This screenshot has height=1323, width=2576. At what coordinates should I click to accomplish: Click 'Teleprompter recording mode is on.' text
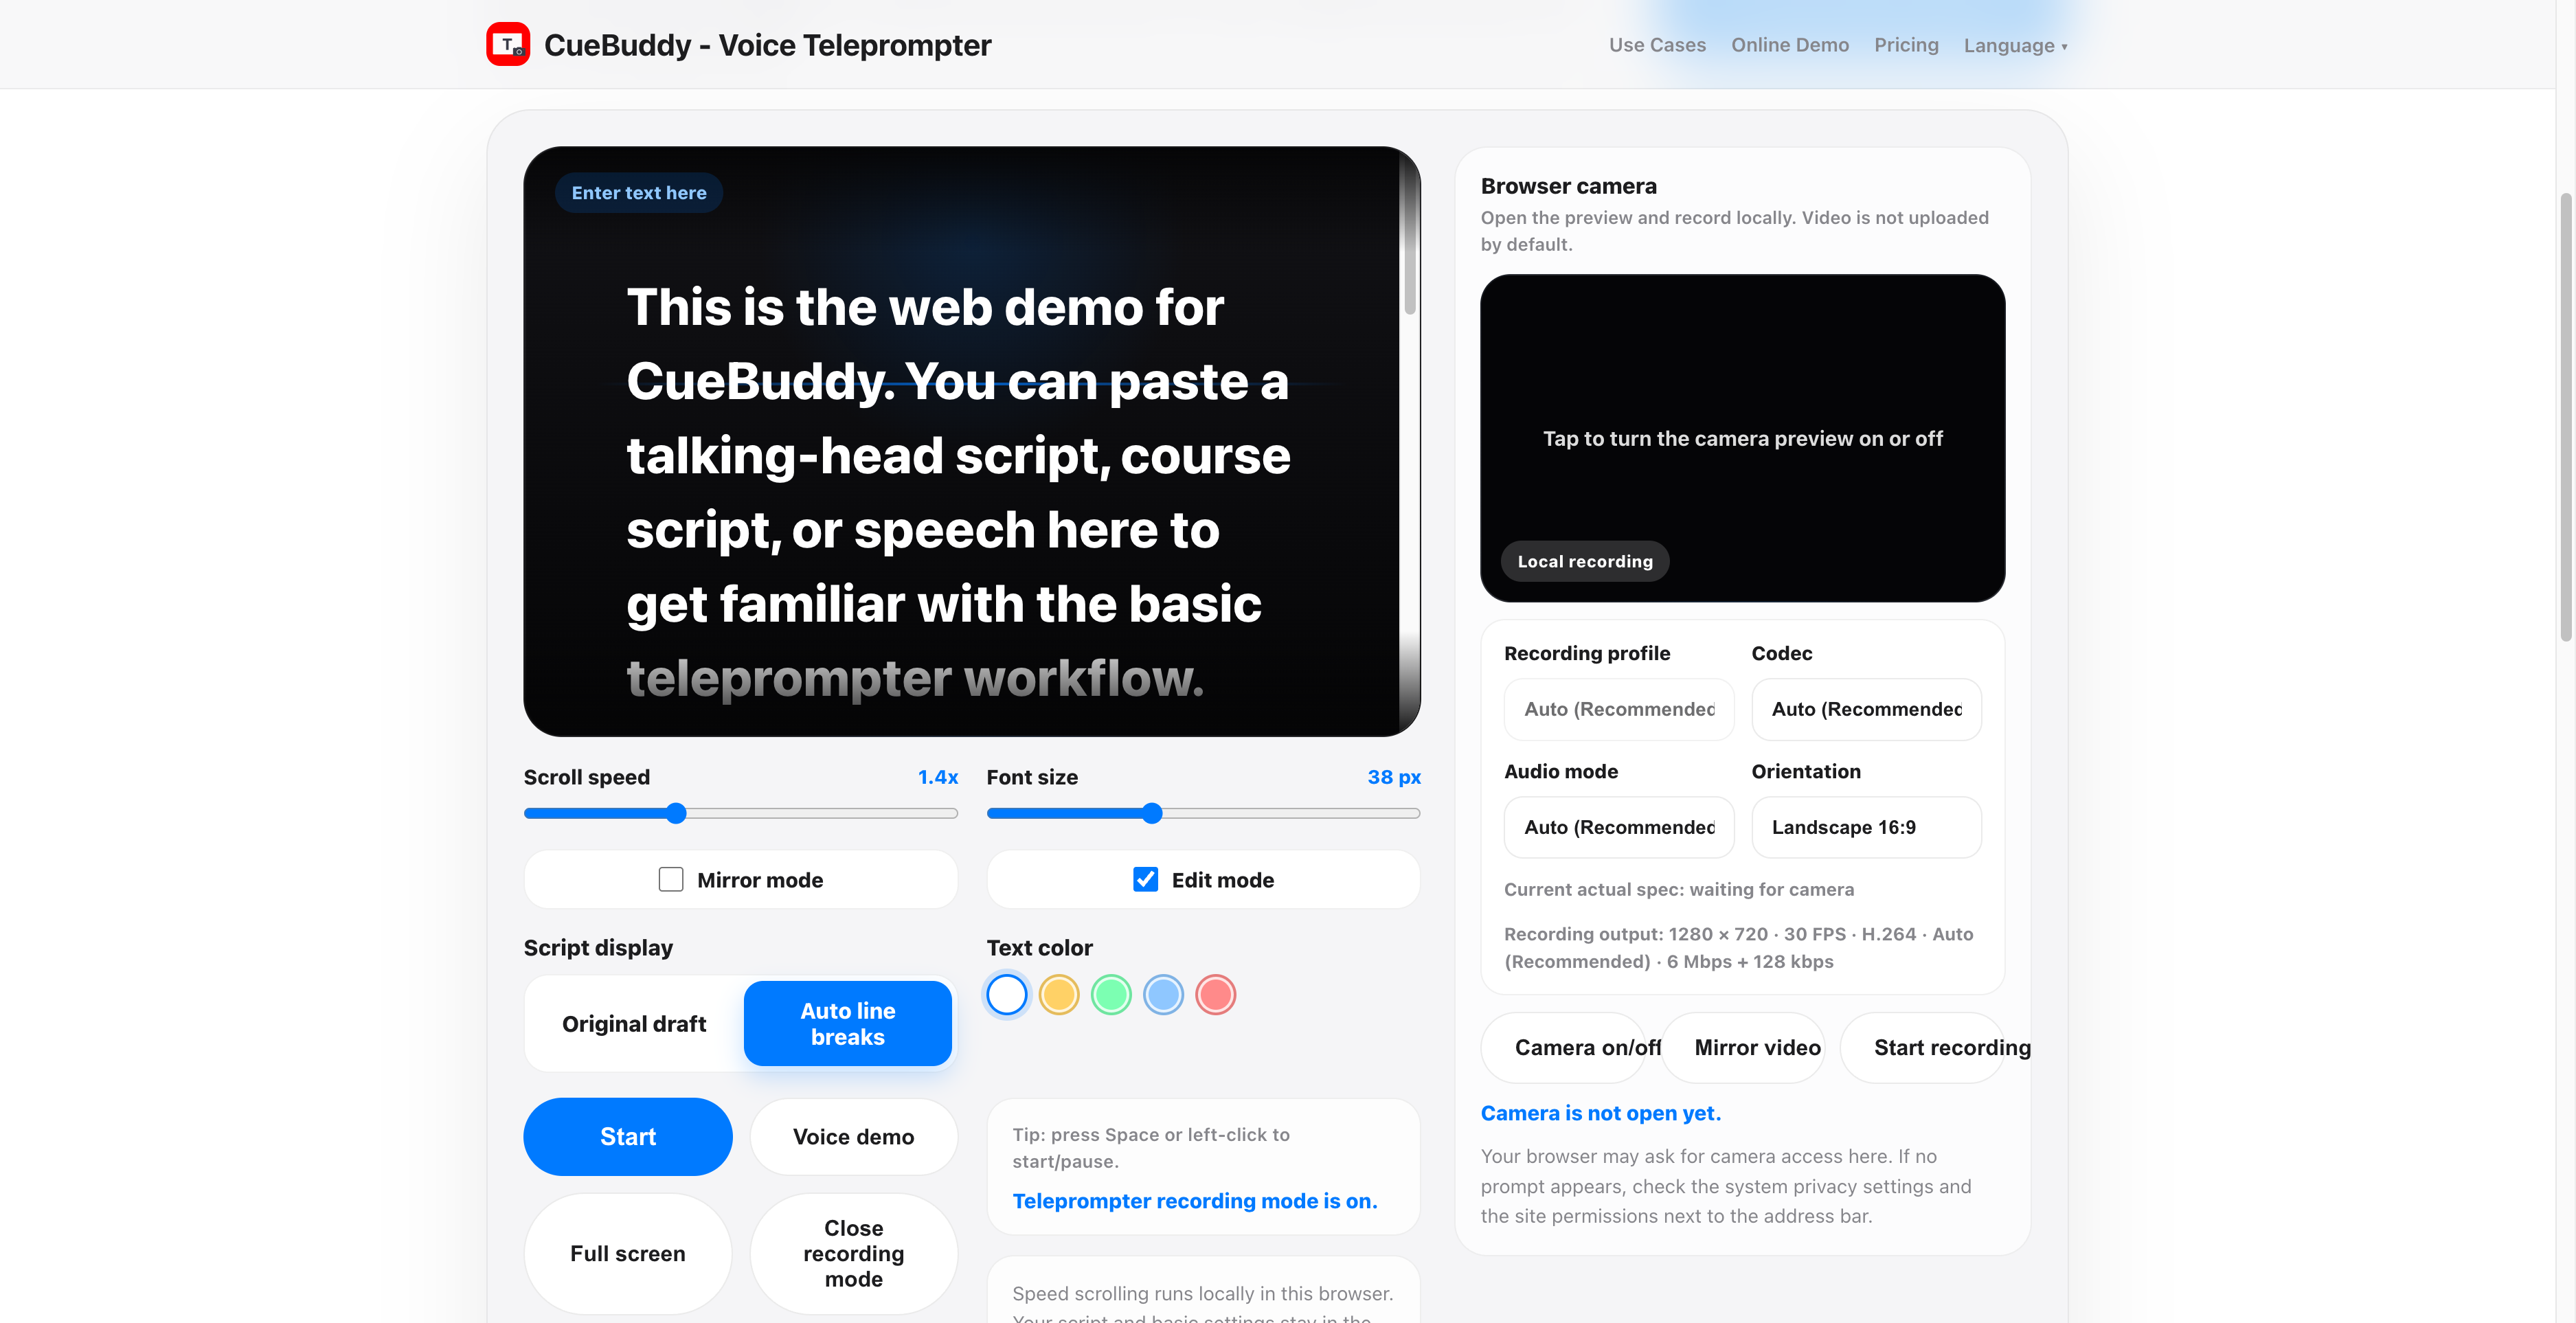click(x=1195, y=1201)
